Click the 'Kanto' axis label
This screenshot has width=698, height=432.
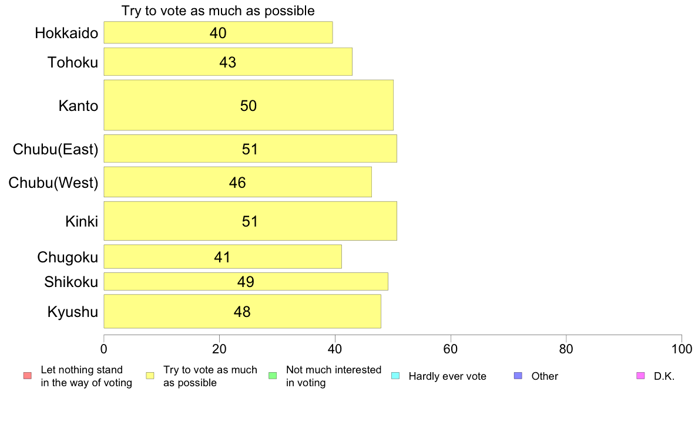click(78, 106)
